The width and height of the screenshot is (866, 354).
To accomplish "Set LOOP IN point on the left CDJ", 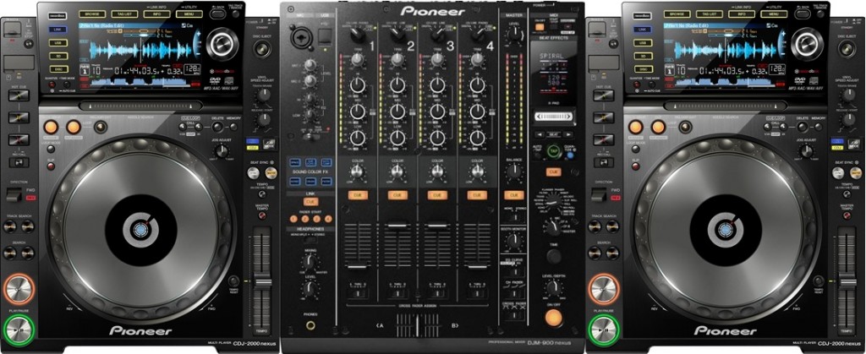I will tap(51, 128).
